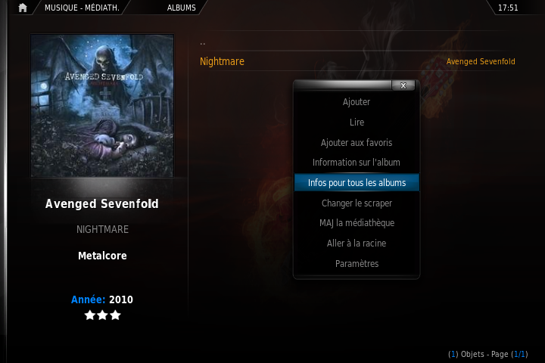The width and height of the screenshot is (545, 363).
Task: Open Information sur l'album
Action: pyautogui.click(x=357, y=163)
